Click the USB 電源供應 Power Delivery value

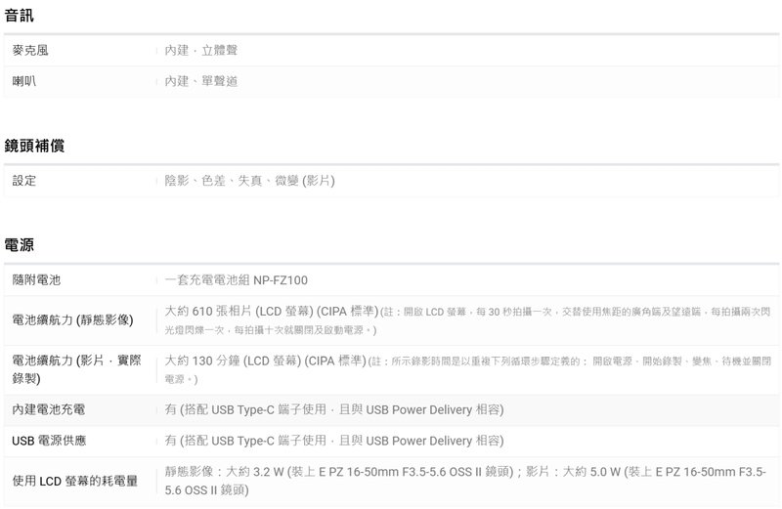click(x=334, y=441)
